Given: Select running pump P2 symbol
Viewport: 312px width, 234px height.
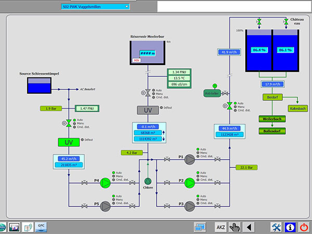Looking at the screenshot, I should (x=190, y=183).
